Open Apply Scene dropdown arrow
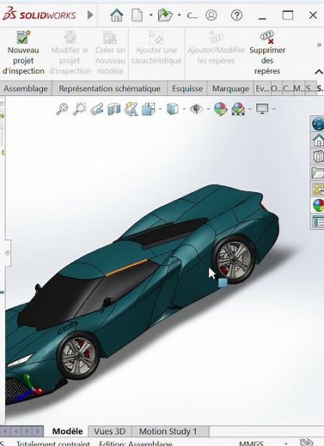 [250, 109]
